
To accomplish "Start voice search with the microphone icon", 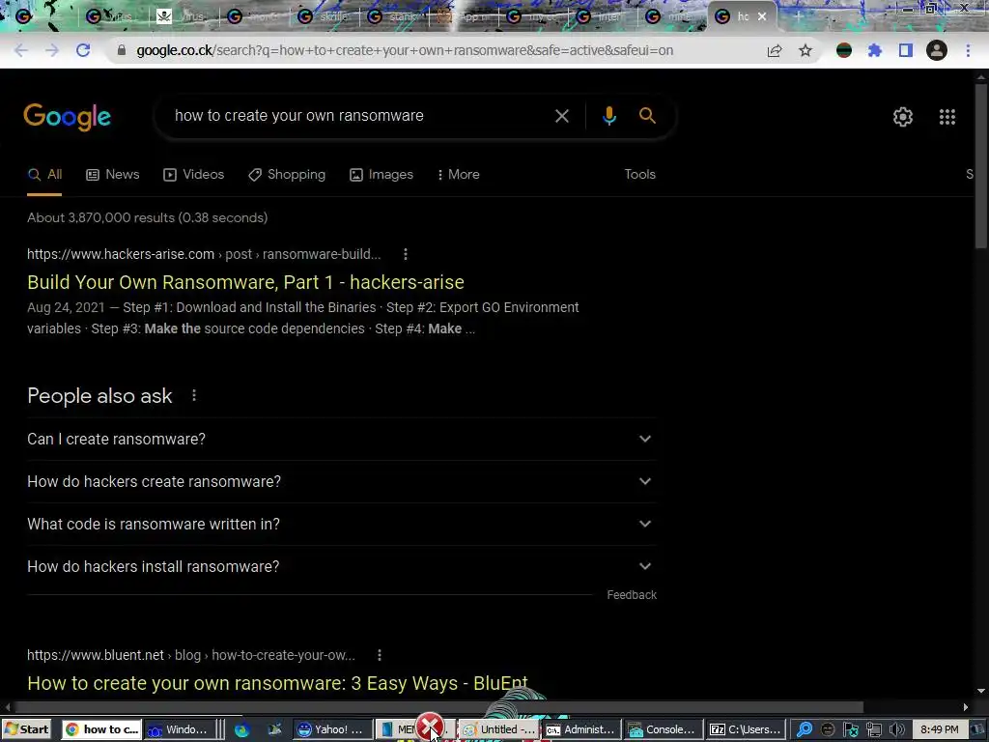I will click(608, 116).
